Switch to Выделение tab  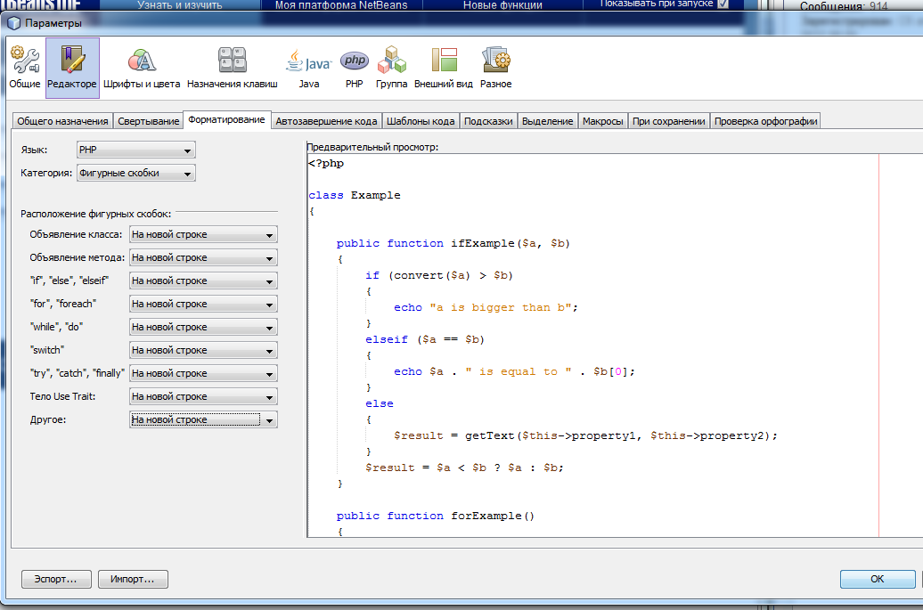547,120
